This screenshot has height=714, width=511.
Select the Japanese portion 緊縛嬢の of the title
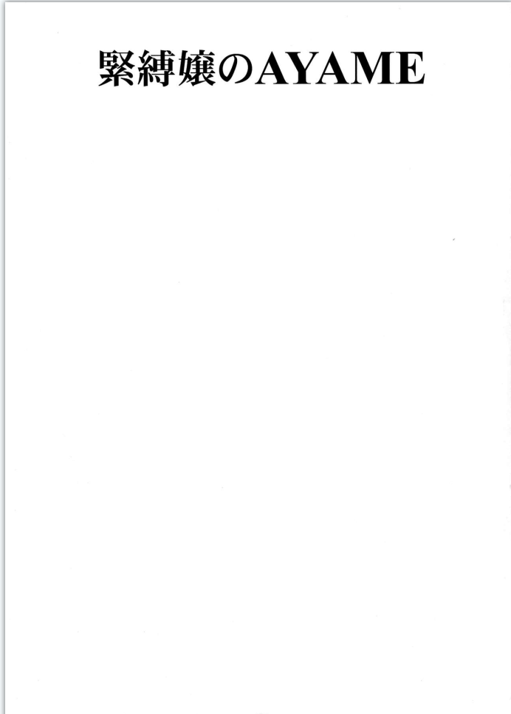[175, 68]
